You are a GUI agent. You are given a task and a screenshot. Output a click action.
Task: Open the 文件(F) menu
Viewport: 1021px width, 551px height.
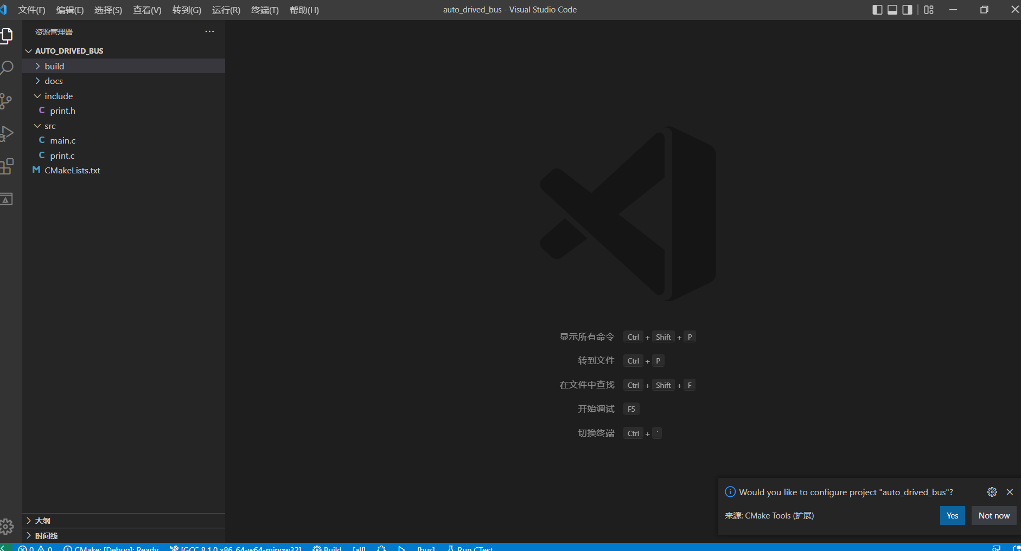pos(31,10)
